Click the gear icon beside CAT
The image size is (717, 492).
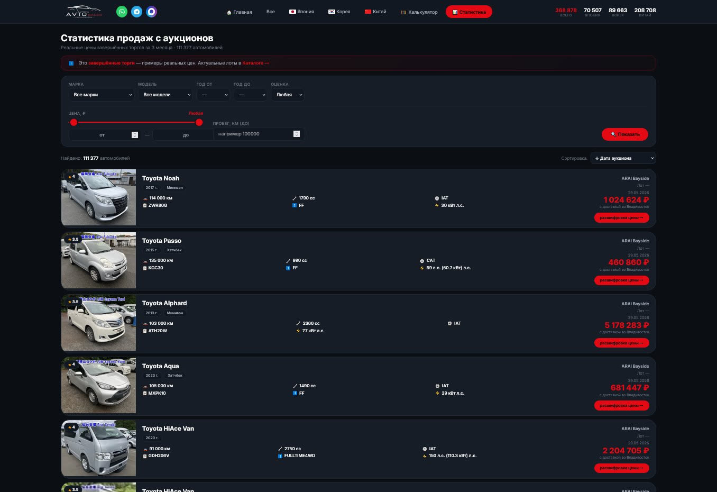coord(422,261)
